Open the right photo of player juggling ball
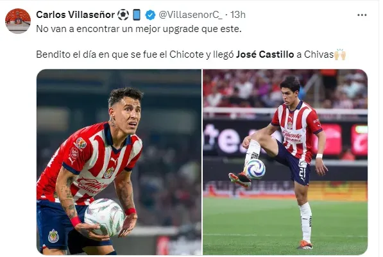The image size is (383, 257). 285,162
